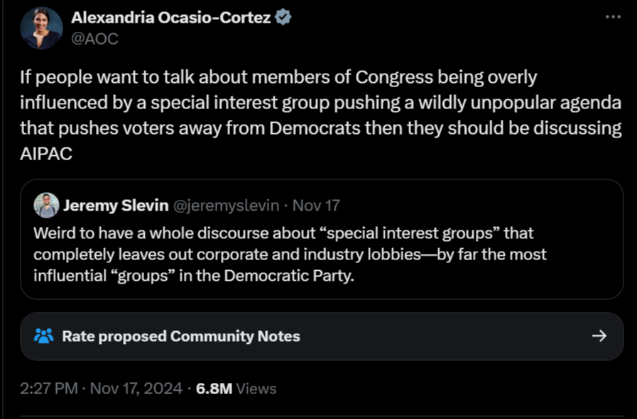Click Jeremy Slevin's display name
637x419 pixels.
coord(116,205)
